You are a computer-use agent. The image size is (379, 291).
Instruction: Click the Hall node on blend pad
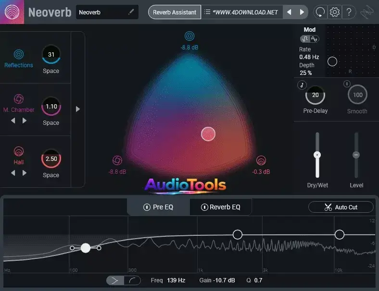(261, 160)
